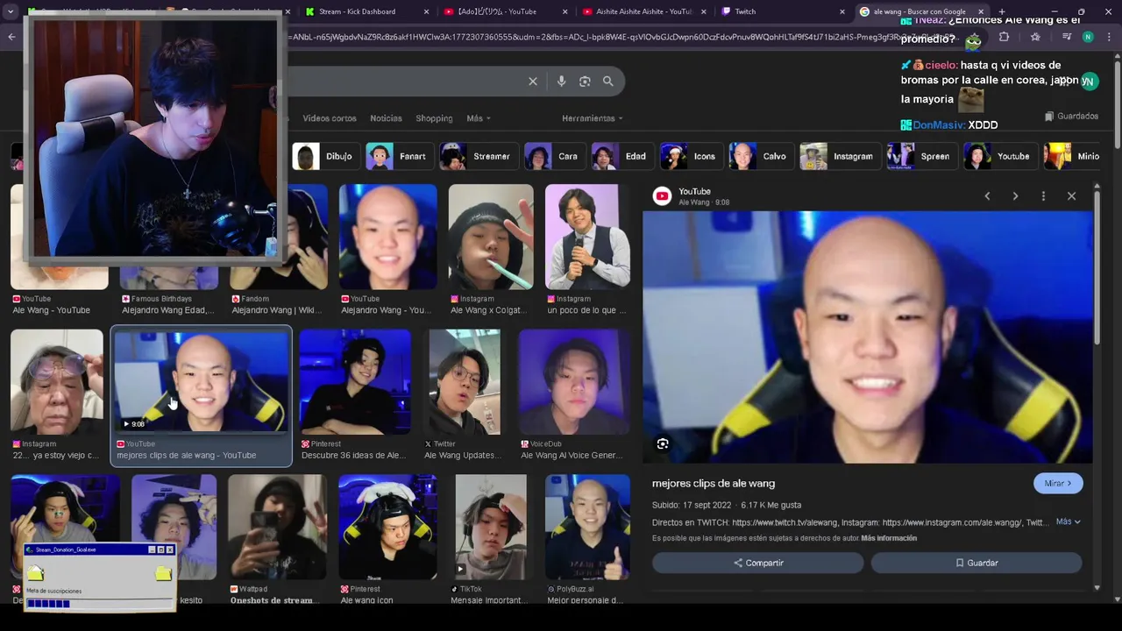Image resolution: width=1122 pixels, height=631 pixels.
Task: Select the Instagram suggestion chip
Action: pos(839,156)
